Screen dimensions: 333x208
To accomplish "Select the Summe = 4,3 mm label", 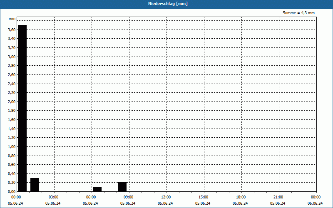I will click(298, 13).
